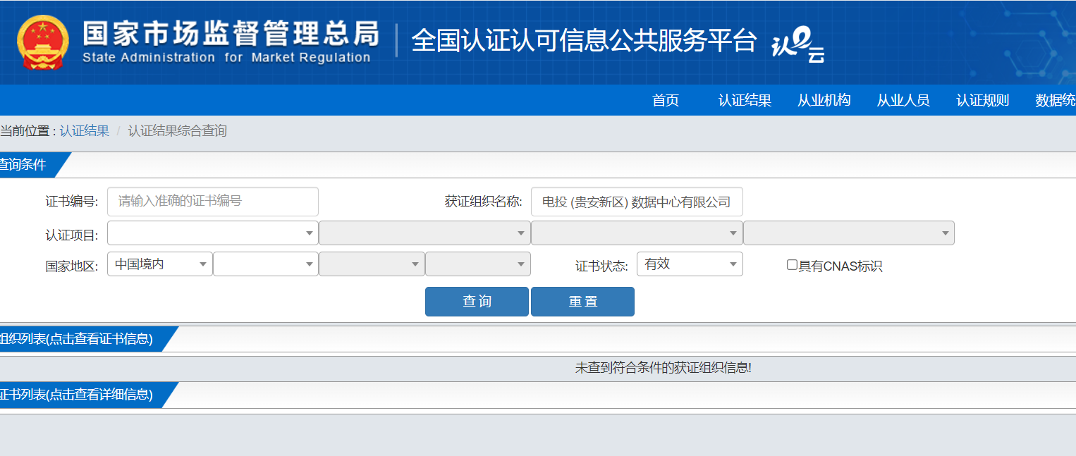This screenshot has width=1076, height=456.
Task: Expand the fourth 认证项目 dropdown
Action: tap(849, 233)
